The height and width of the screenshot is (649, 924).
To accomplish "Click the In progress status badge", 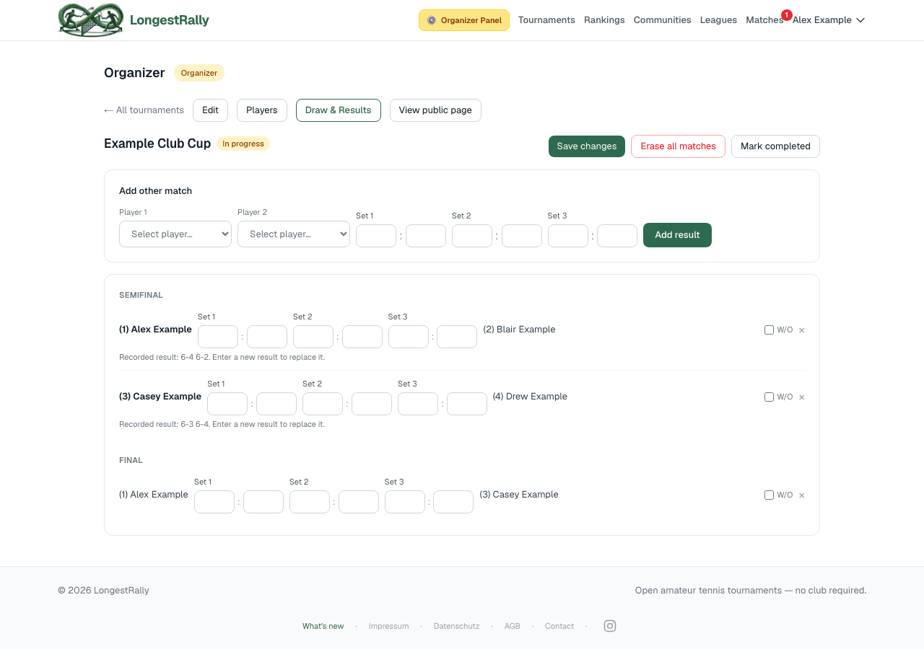I will coord(243,144).
